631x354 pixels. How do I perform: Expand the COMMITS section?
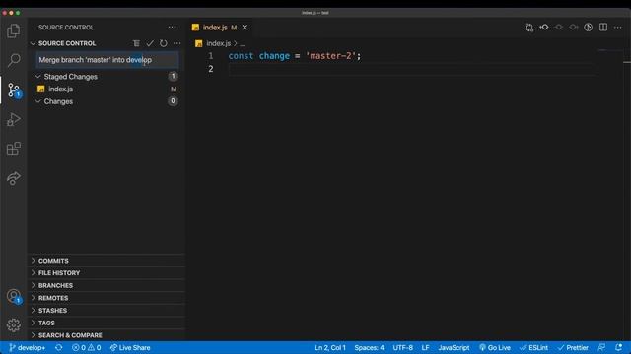(x=106, y=261)
